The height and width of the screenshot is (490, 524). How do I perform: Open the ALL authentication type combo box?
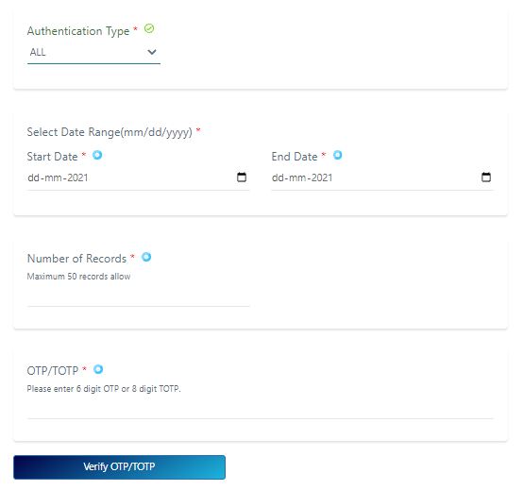(93, 53)
